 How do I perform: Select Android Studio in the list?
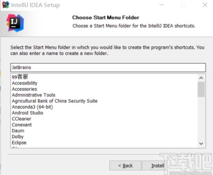tap(27, 113)
